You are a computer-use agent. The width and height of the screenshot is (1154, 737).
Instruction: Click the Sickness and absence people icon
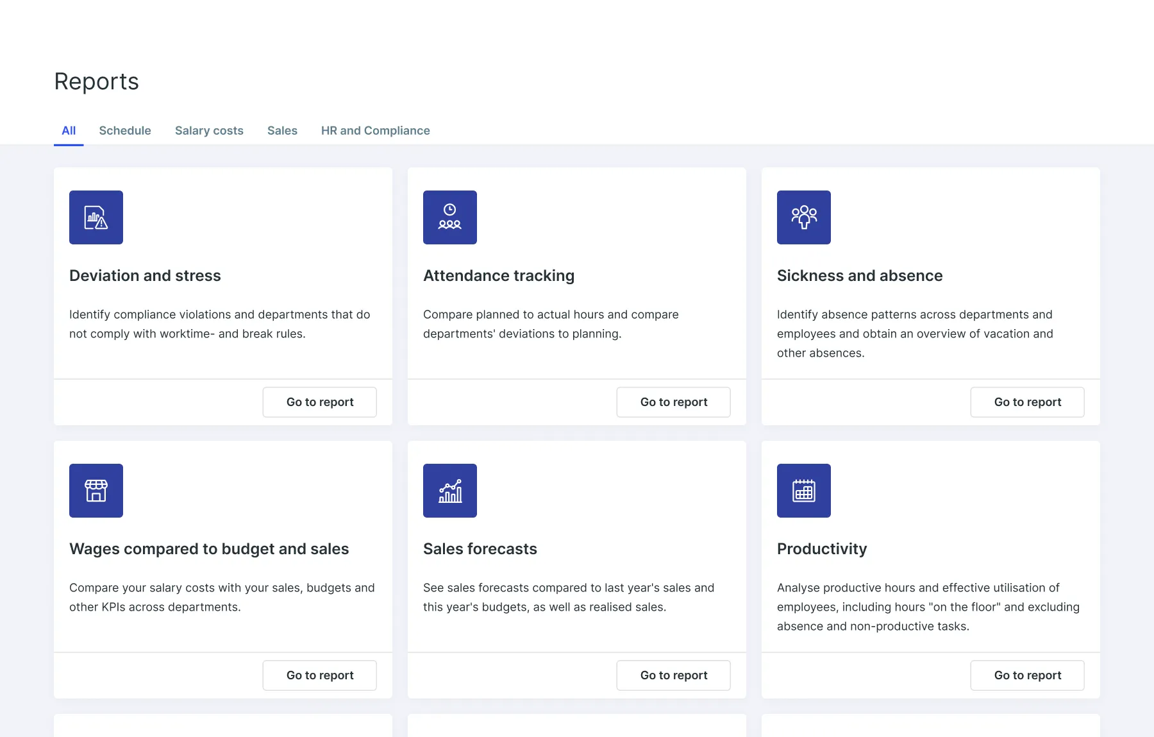pos(804,217)
